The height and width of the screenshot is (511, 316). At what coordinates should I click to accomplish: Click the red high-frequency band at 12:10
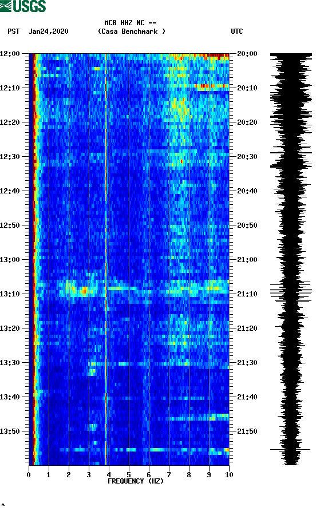click(211, 86)
